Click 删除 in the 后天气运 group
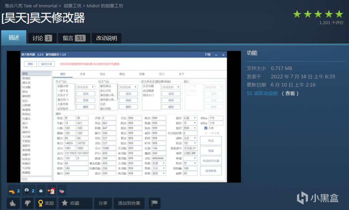 pyautogui.click(x=129, y=107)
